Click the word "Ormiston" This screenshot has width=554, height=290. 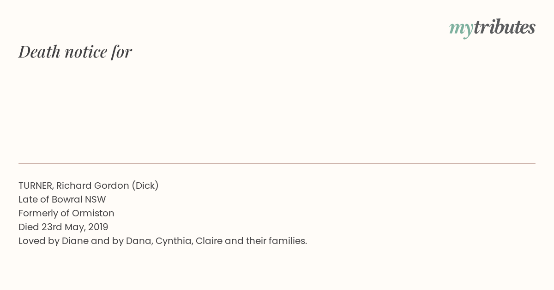coord(93,213)
